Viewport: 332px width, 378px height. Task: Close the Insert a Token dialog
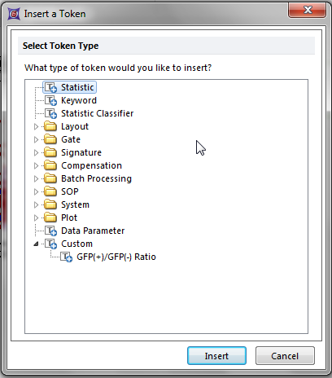point(308,11)
